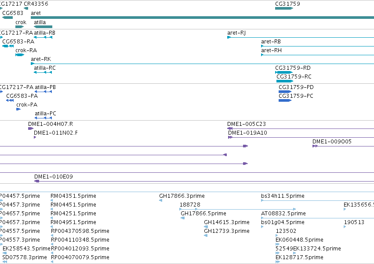374x264 pixels.
Task: Click the CG31759-RD transcript glyph
Action: coord(284,72)
